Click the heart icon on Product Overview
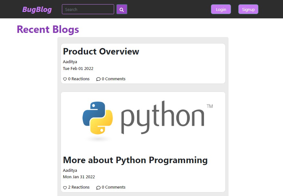The height and width of the screenshot is (196, 283). pyautogui.click(x=65, y=79)
